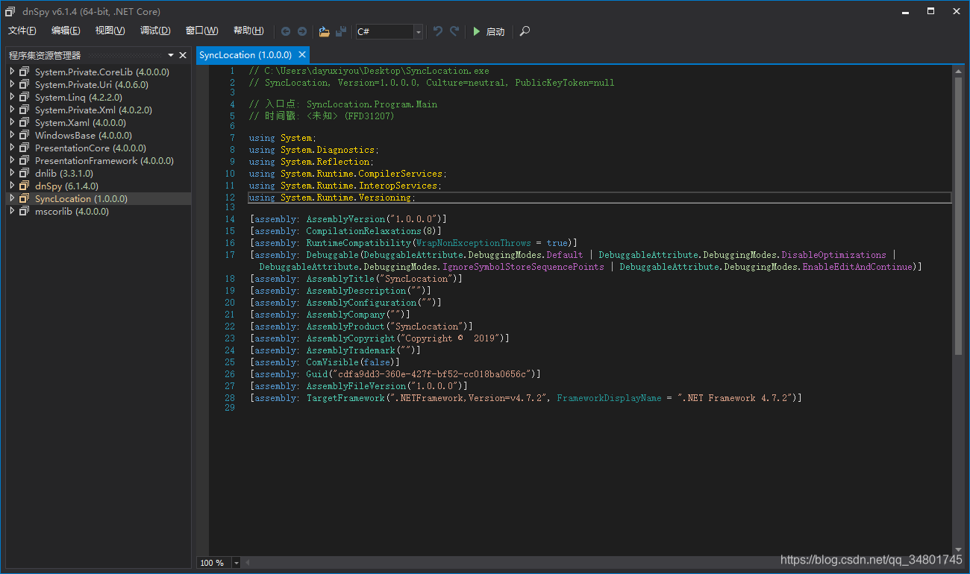Viewport: 970px width, 574px height.
Task: Click System.Private.Xml assembly icon
Action: [25, 110]
